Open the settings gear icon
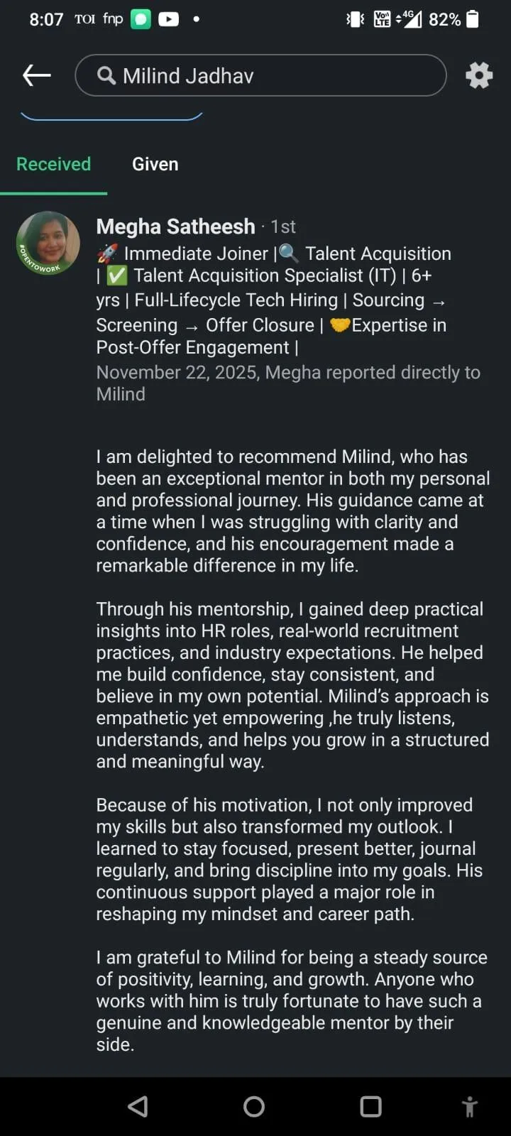This screenshot has height=1136, width=511. point(479,75)
